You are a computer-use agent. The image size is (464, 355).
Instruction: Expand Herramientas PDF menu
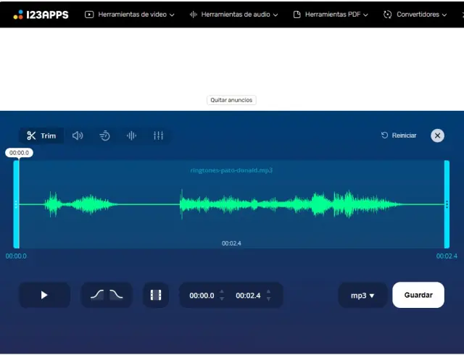coord(331,14)
